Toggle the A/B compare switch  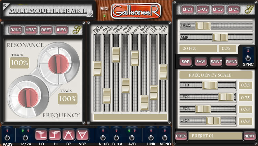132,137
